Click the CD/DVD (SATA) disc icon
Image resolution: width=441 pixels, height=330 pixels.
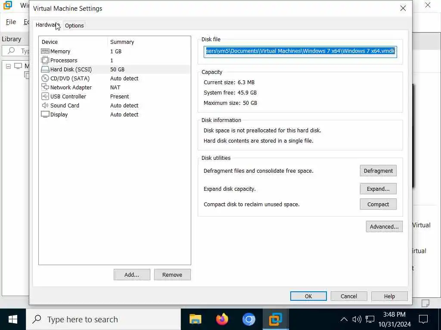pyautogui.click(x=45, y=78)
